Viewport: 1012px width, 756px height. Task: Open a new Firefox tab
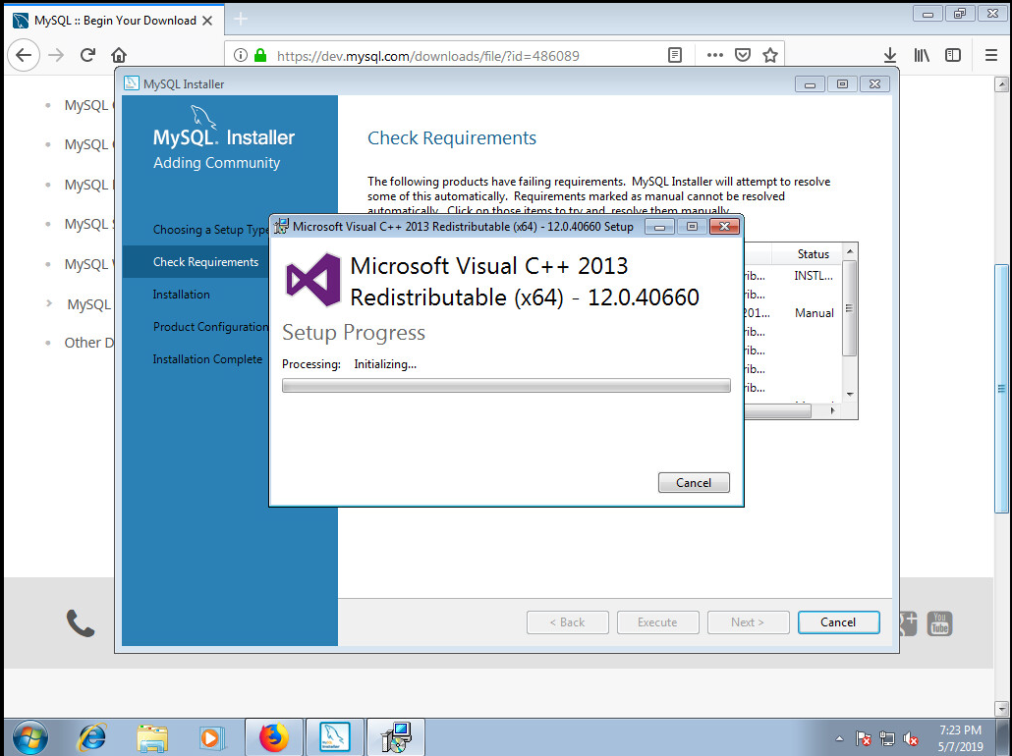[x=240, y=20]
